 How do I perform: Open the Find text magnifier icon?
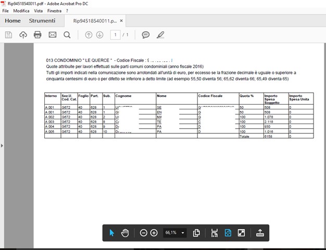[x=67, y=35]
